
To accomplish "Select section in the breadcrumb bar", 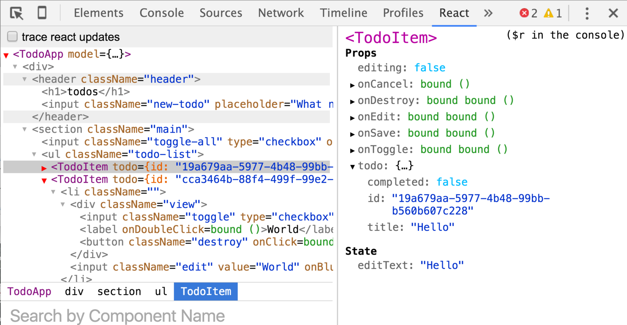I will coord(119,291).
